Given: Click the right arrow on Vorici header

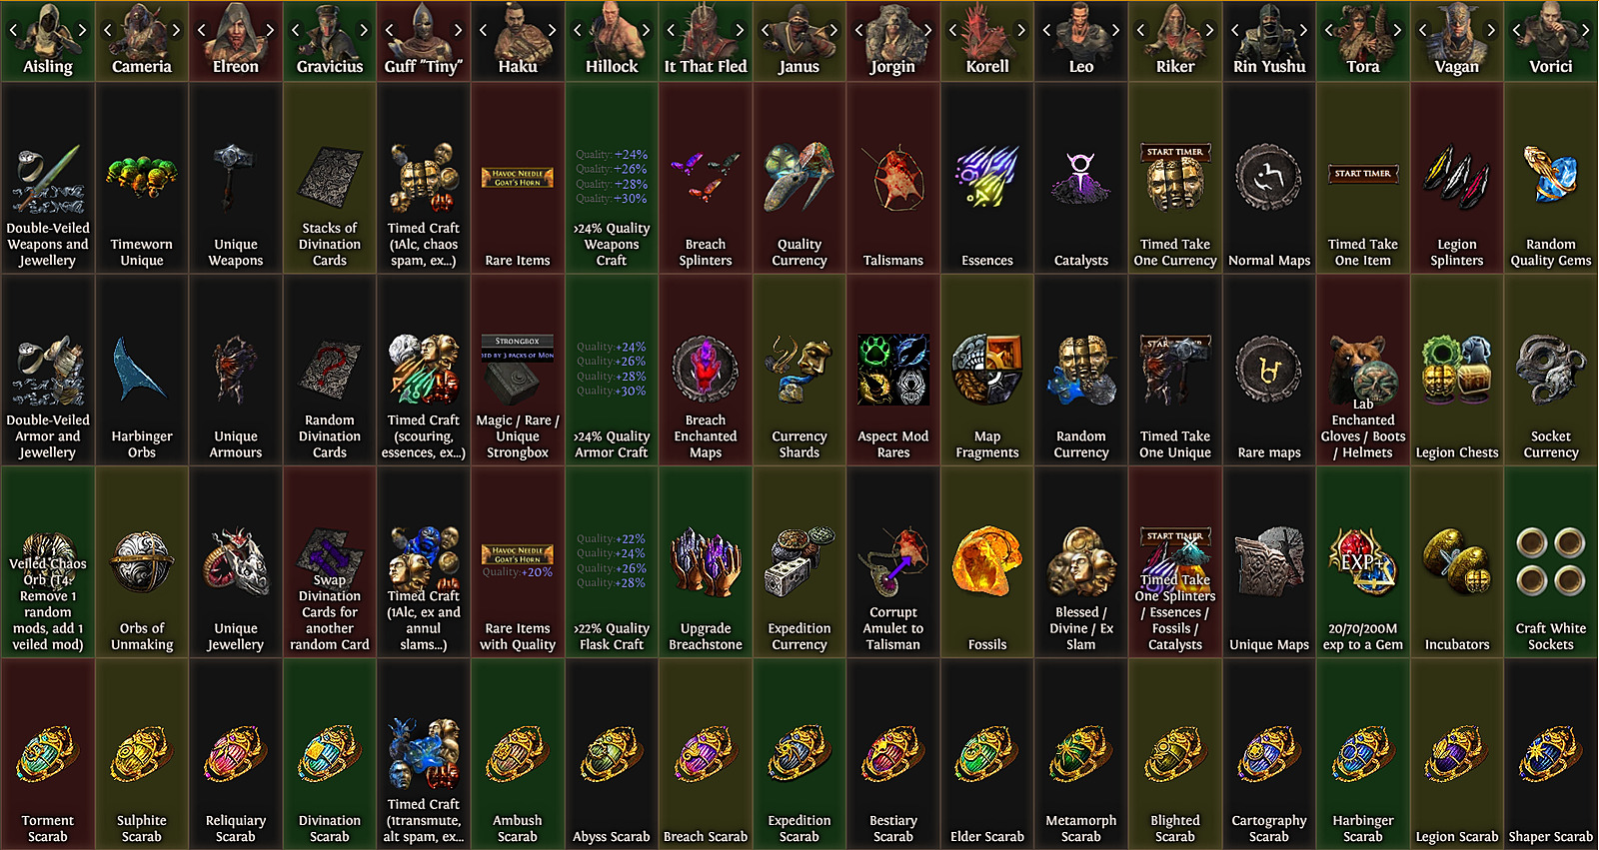Looking at the screenshot, I should pos(1585,30).
